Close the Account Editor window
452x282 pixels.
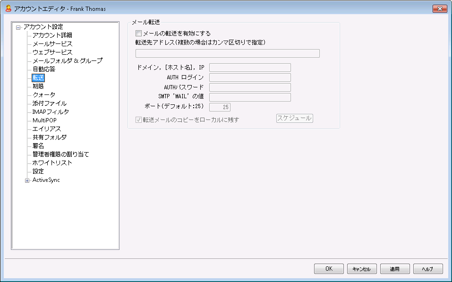pyautogui.click(x=439, y=9)
